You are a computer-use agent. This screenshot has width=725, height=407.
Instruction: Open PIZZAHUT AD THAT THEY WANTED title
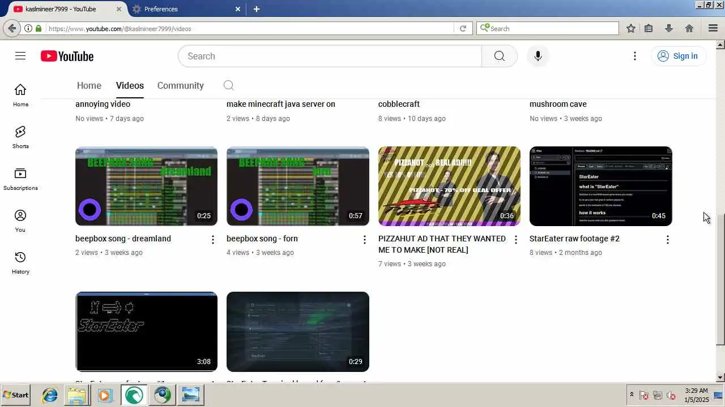(x=442, y=244)
